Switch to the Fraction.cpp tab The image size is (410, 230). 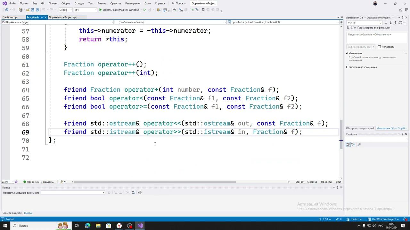[x=10, y=17]
